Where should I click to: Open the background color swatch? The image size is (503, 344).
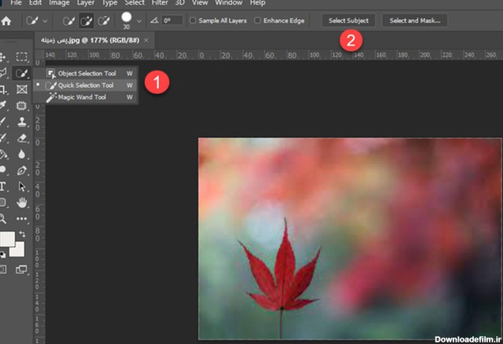20,252
